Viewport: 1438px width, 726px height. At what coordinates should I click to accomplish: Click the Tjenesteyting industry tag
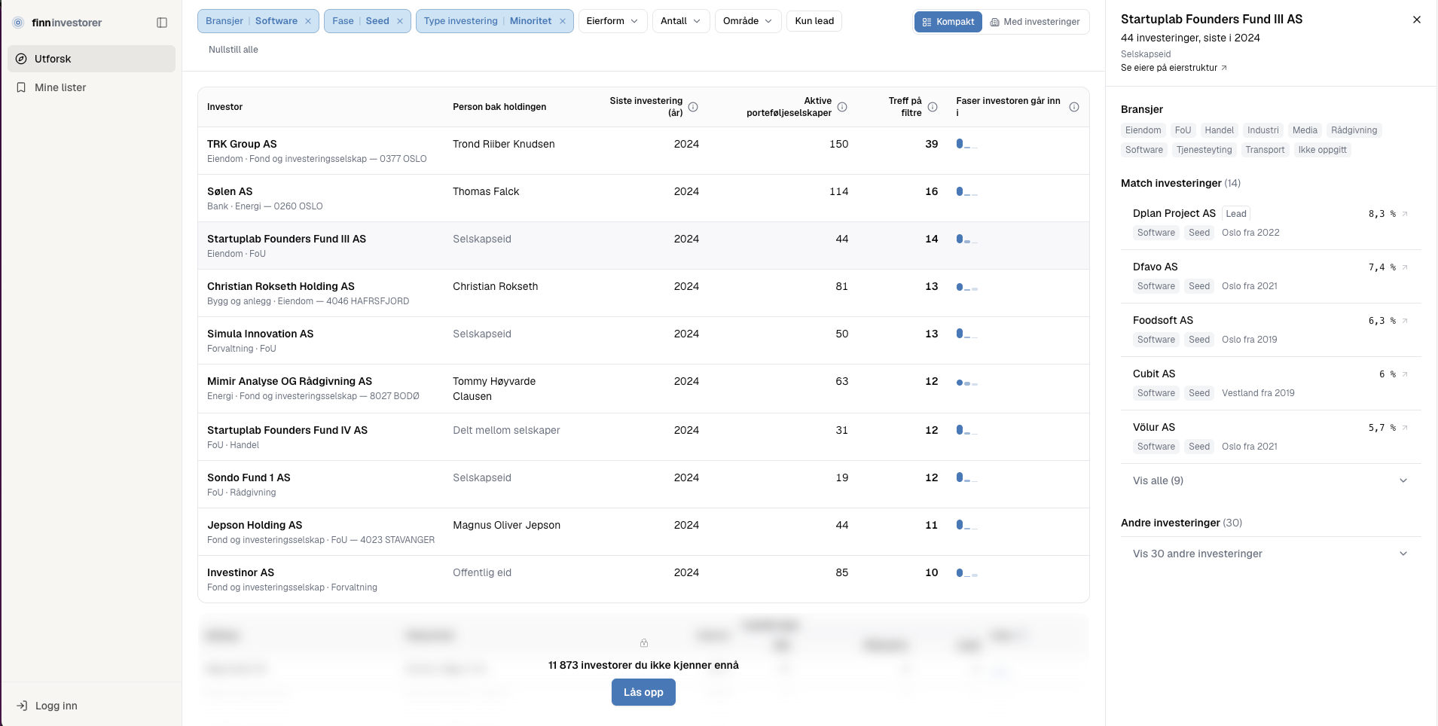click(1204, 150)
